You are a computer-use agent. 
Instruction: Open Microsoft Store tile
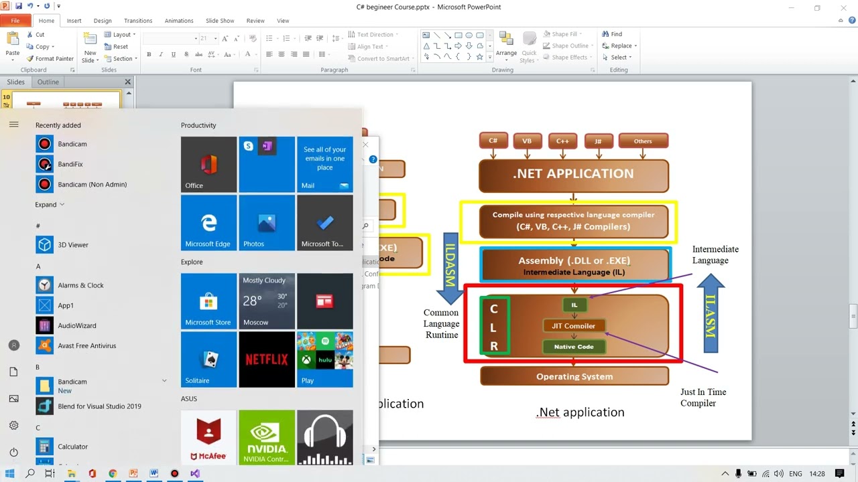(208, 301)
